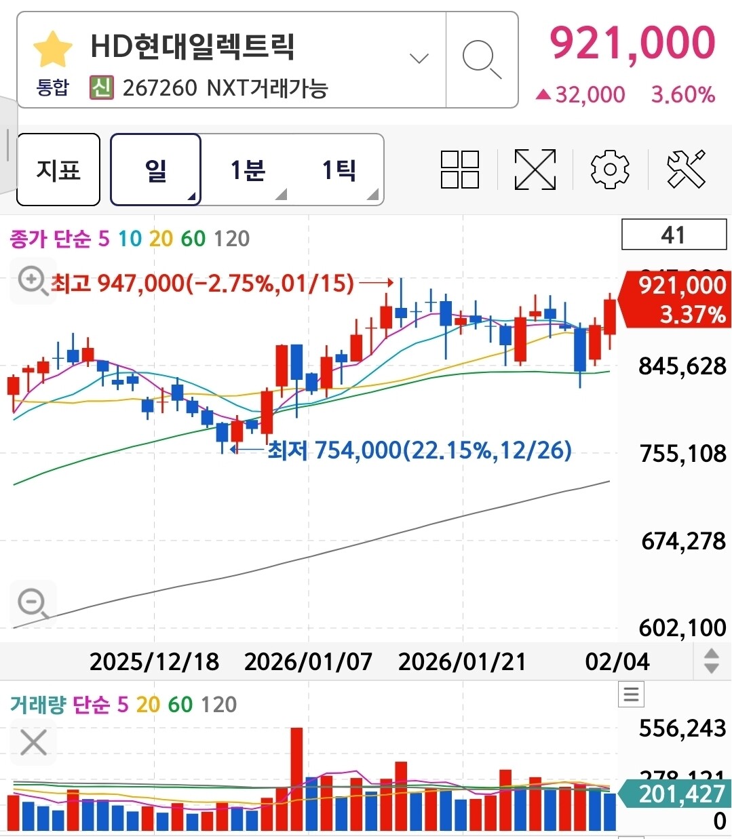The height and width of the screenshot is (839, 732).
Task: Pull the left edge side panel handle
Action: click(7, 144)
